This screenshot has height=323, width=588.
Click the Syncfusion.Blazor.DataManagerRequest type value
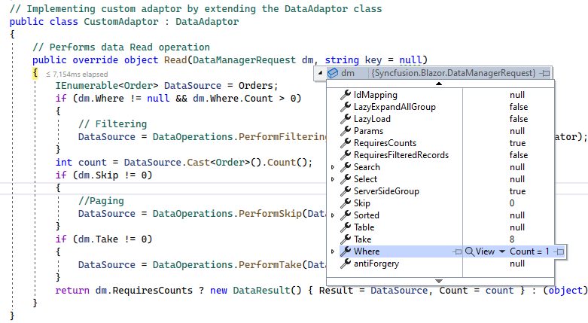click(x=453, y=73)
